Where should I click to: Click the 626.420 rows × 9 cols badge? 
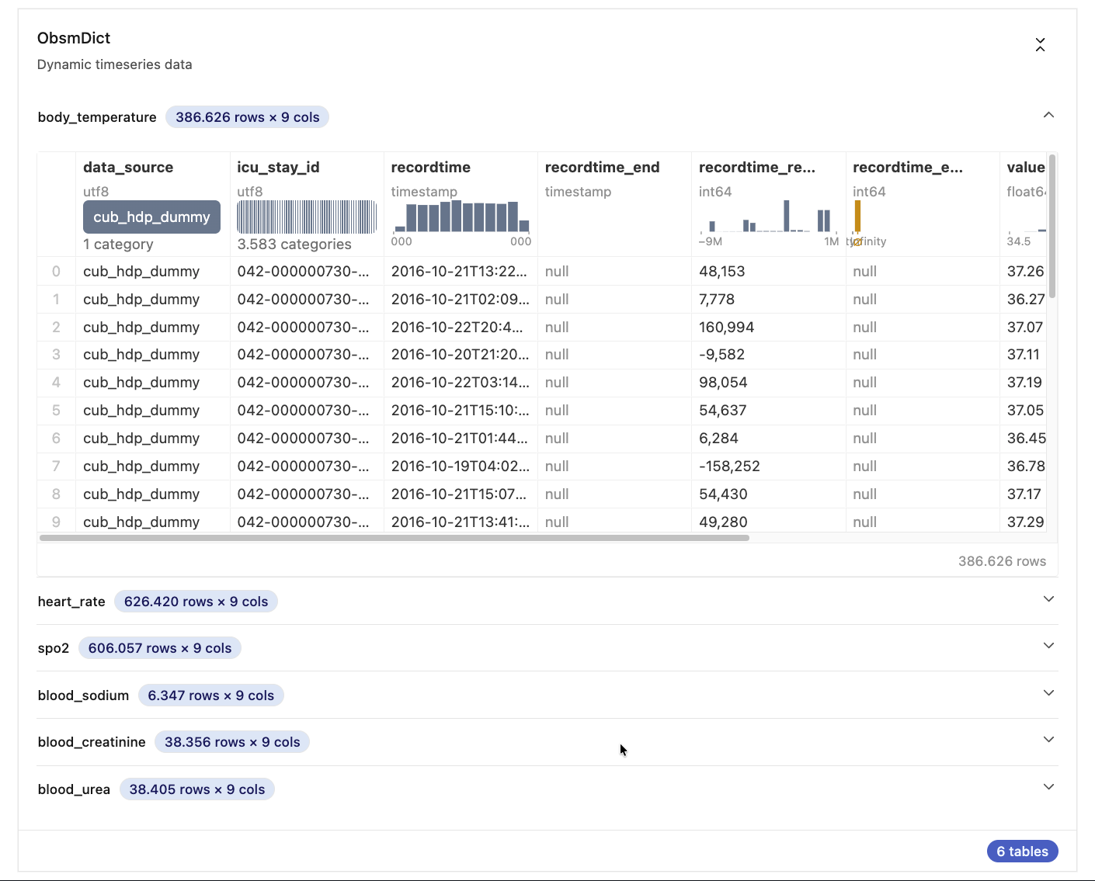pos(196,602)
